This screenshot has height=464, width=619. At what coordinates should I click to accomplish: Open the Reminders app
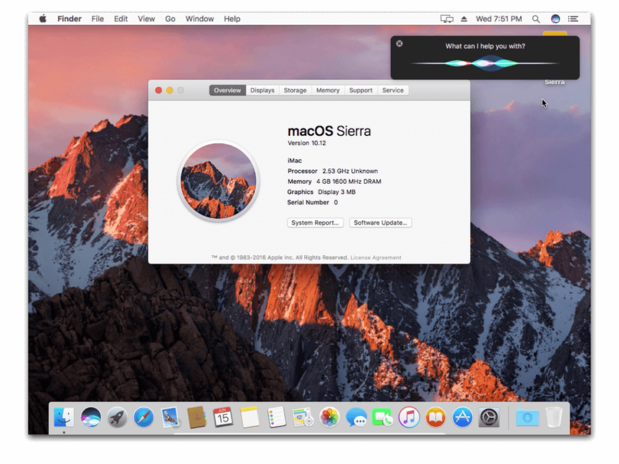point(276,416)
